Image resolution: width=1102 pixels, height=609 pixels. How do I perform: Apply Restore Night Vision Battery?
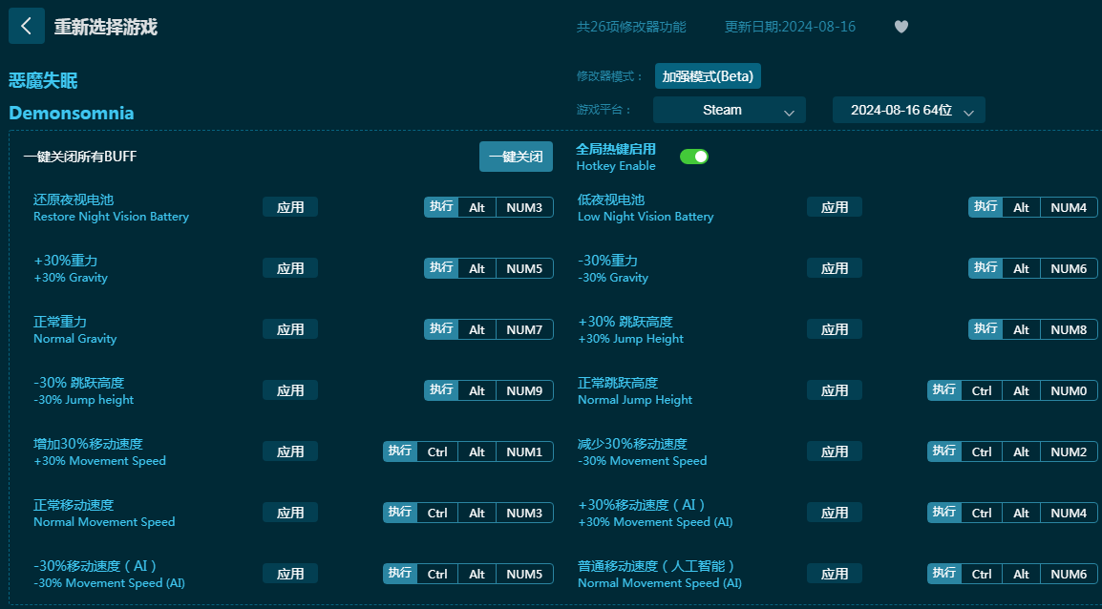[290, 207]
